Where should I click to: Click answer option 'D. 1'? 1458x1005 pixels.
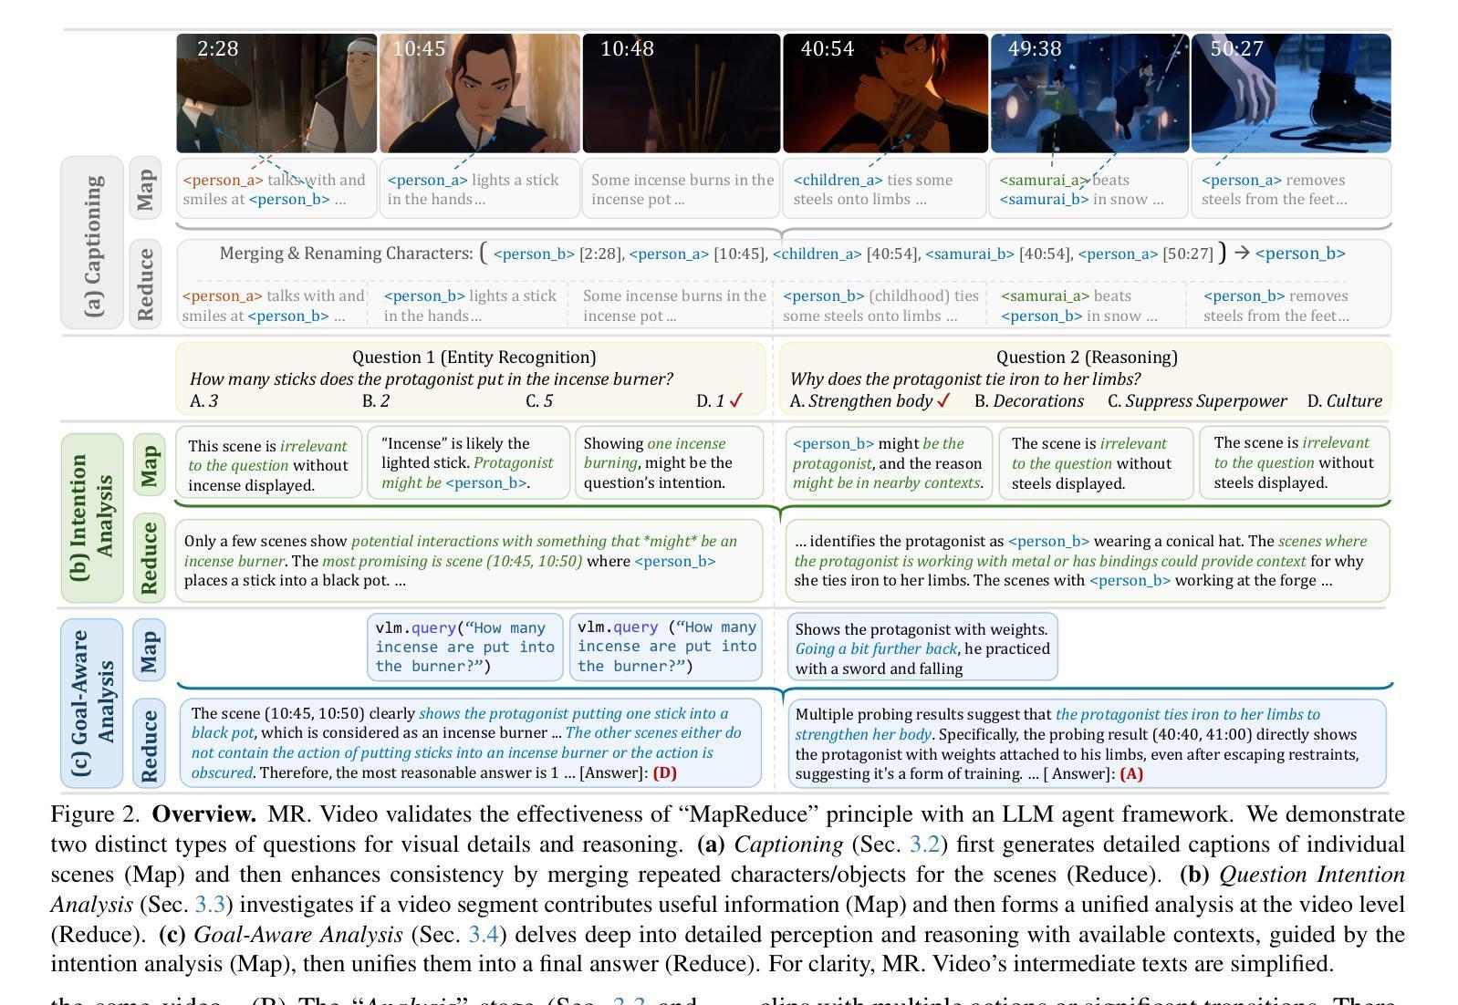tap(711, 400)
